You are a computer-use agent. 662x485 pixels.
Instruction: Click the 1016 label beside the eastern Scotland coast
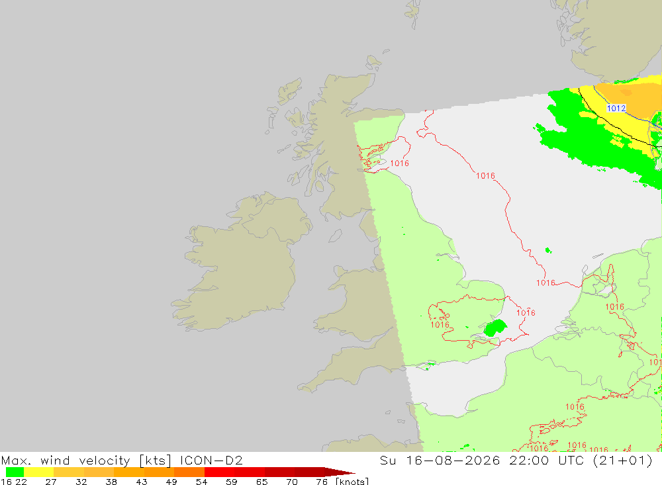399,163
